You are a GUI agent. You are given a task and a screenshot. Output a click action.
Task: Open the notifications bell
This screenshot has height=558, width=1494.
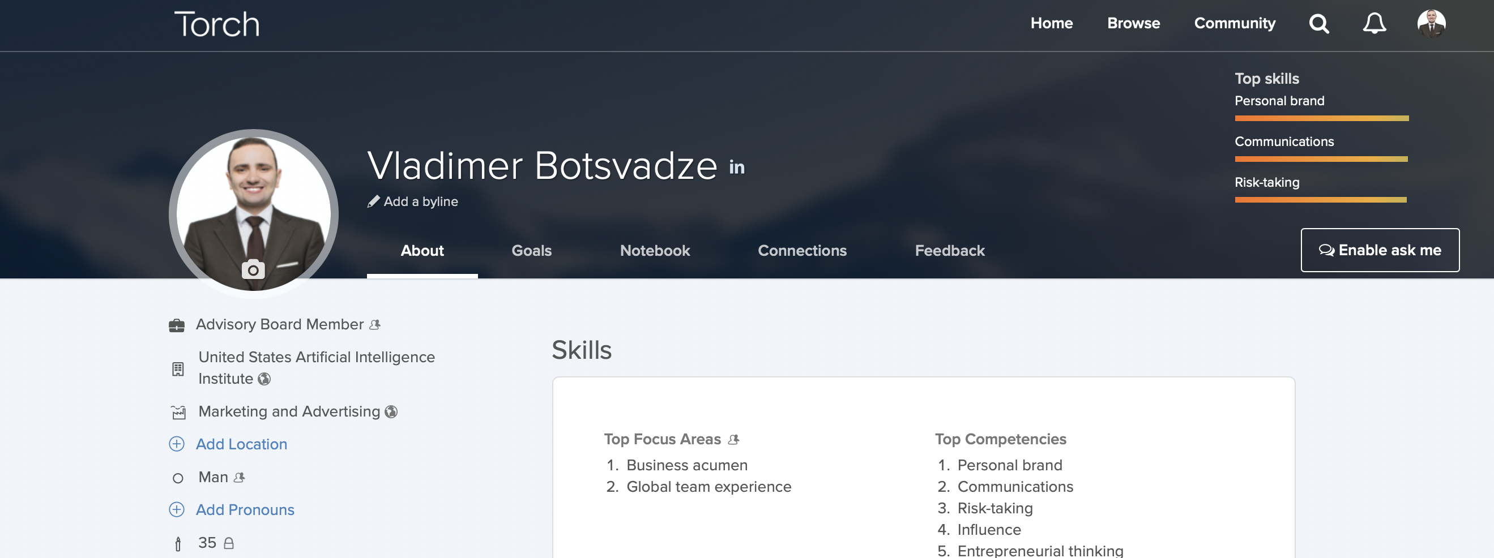(1374, 24)
